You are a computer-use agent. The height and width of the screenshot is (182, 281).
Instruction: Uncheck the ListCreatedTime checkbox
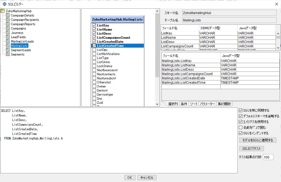94,45
